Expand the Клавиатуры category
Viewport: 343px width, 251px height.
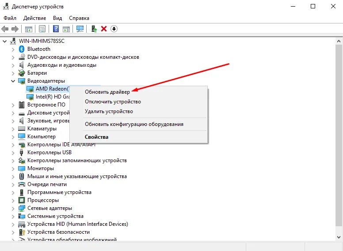coord(13,129)
